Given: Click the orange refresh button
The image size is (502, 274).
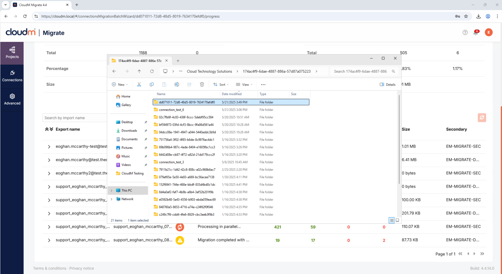Looking at the screenshot, I should click(x=482, y=118).
